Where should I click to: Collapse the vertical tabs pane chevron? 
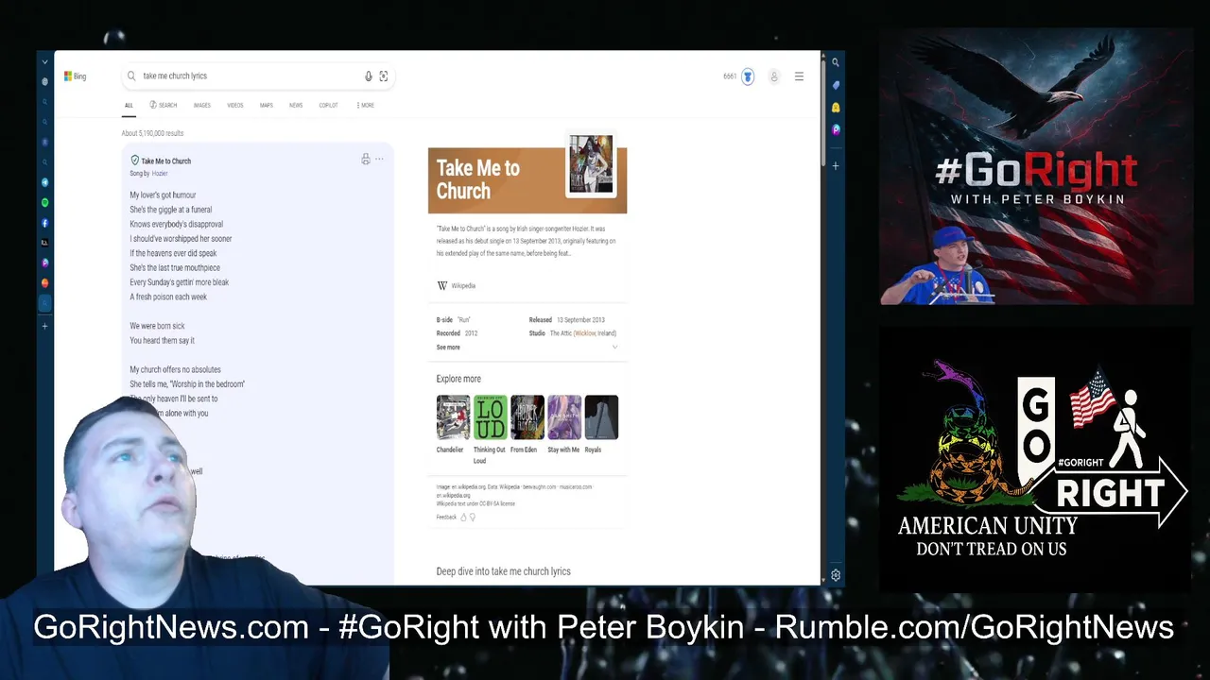tap(44, 62)
